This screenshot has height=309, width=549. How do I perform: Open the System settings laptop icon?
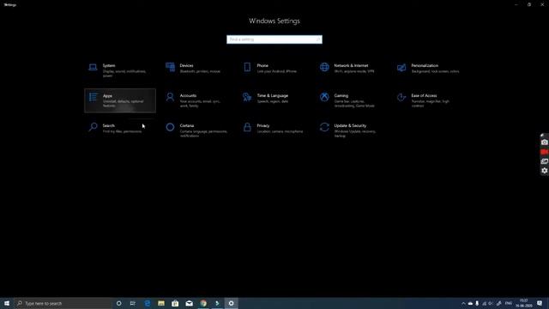coord(93,67)
